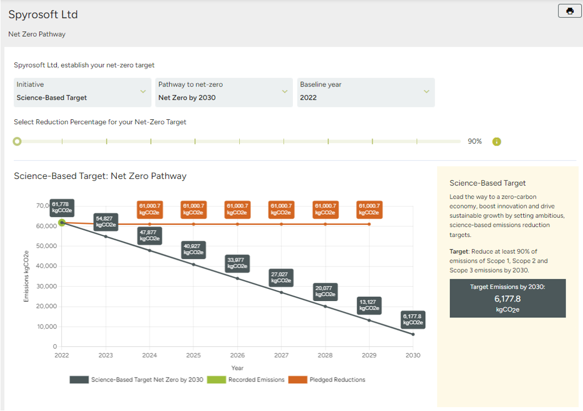Click the 2030 endpoint marker showing 6,177.8
Screen dimensions: 583x411
[413, 333]
